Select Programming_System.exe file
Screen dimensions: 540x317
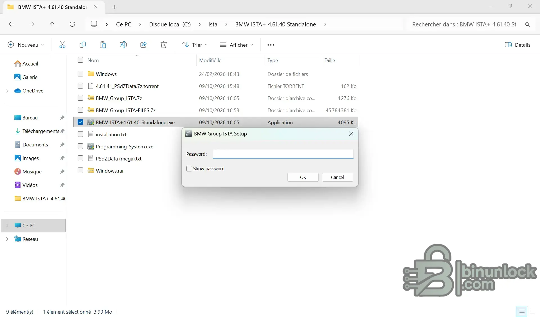pyautogui.click(x=125, y=146)
